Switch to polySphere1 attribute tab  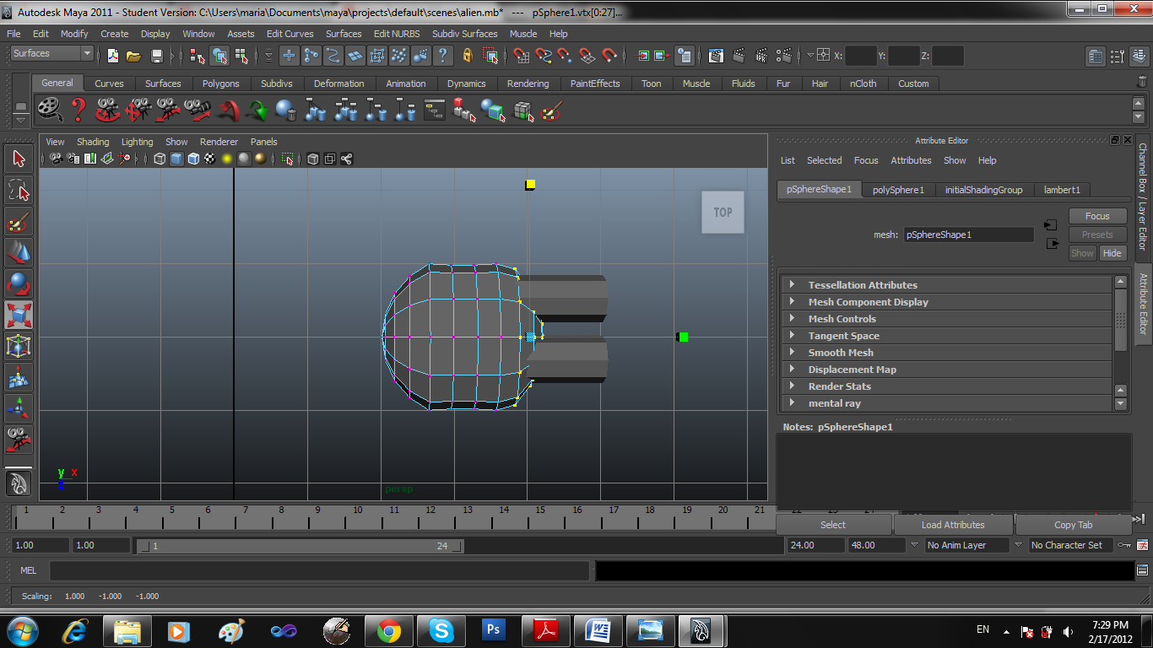898,190
